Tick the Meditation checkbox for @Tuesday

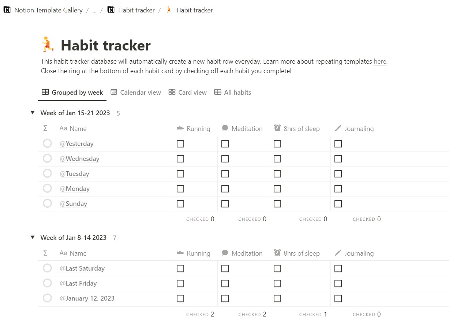[x=225, y=174]
